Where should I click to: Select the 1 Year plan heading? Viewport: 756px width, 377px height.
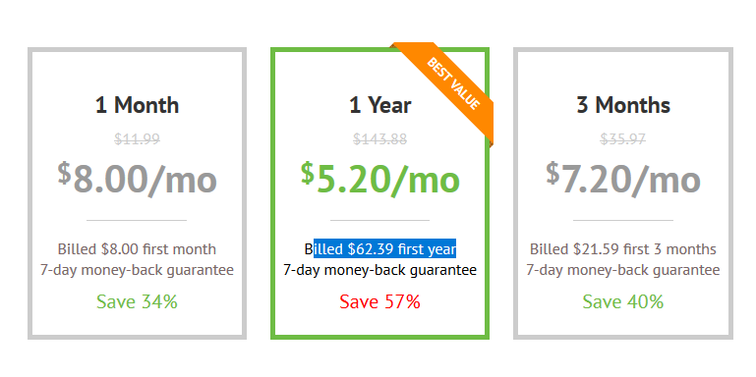[379, 105]
